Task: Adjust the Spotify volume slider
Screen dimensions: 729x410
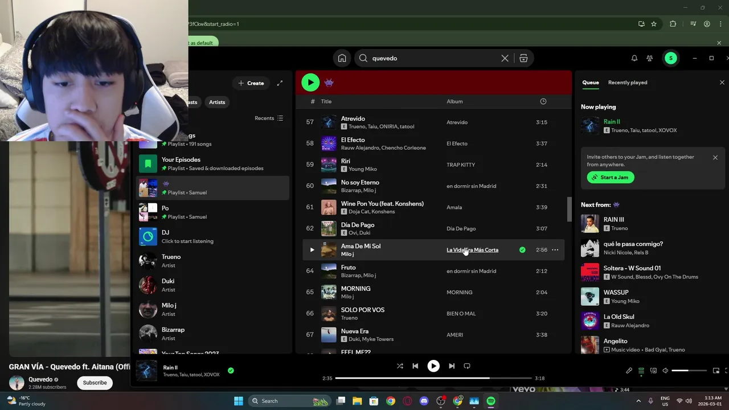Action: [x=688, y=371]
